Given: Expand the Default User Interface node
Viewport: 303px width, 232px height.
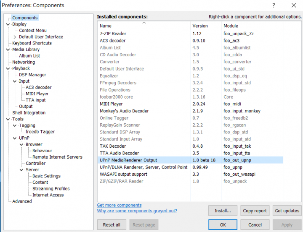Looking at the screenshot, I should click(15, 37).
